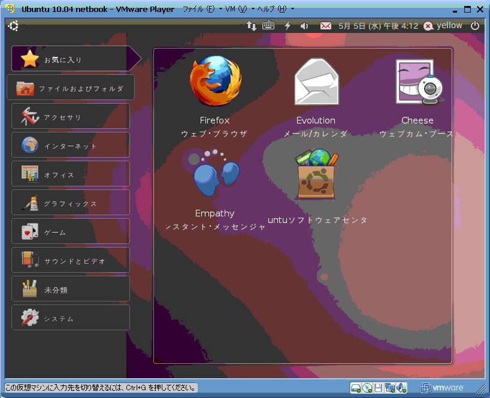Open the sound volume indicator
This screenshot has height=398, width=490.
tap(304, 26)
